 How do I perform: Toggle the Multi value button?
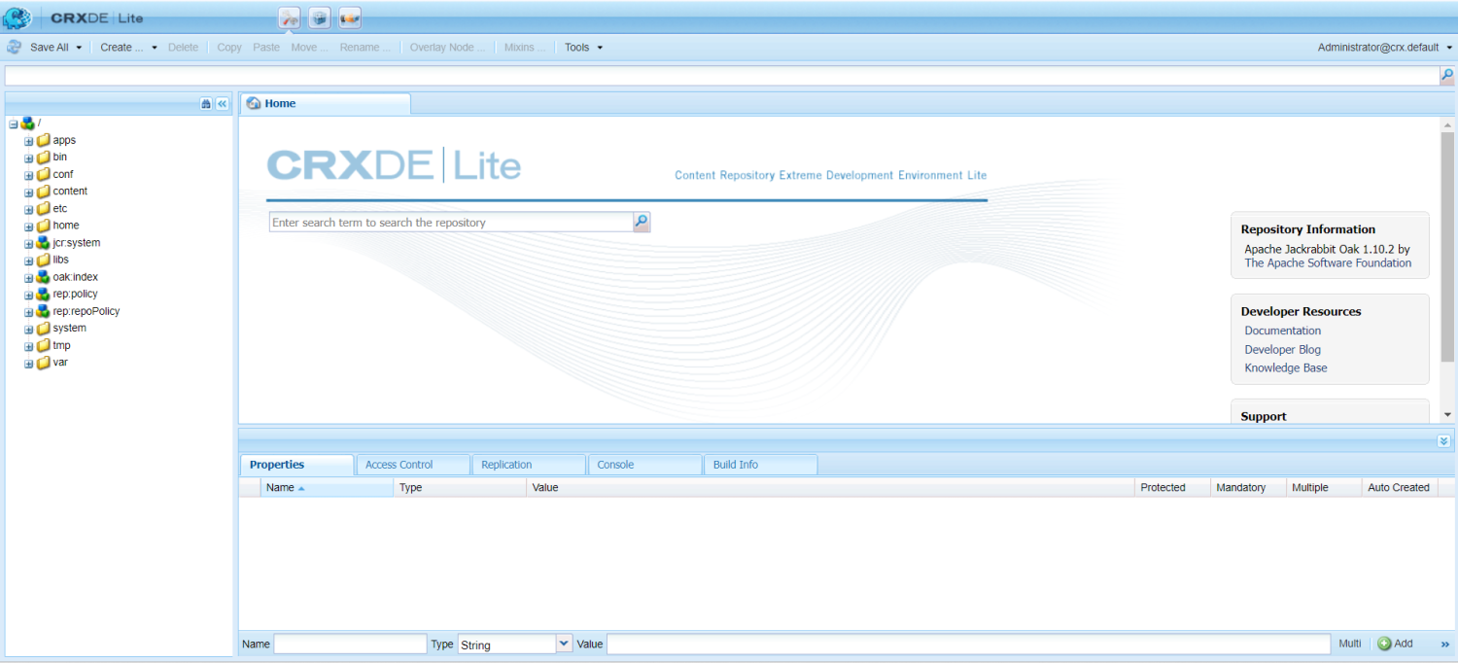click(1349, 644)
